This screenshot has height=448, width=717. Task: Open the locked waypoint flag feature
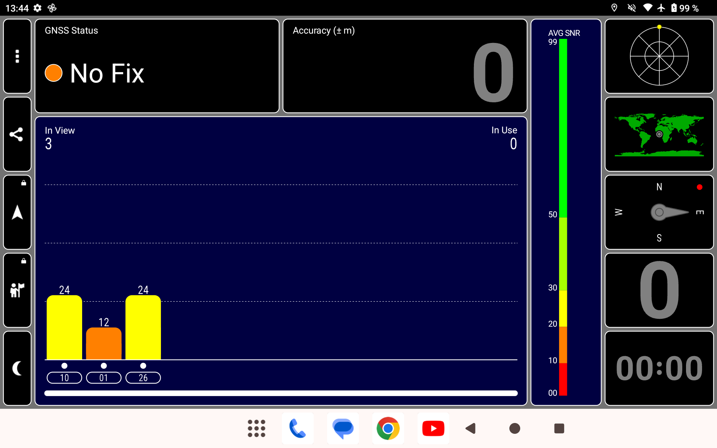(x=17, y=290)
